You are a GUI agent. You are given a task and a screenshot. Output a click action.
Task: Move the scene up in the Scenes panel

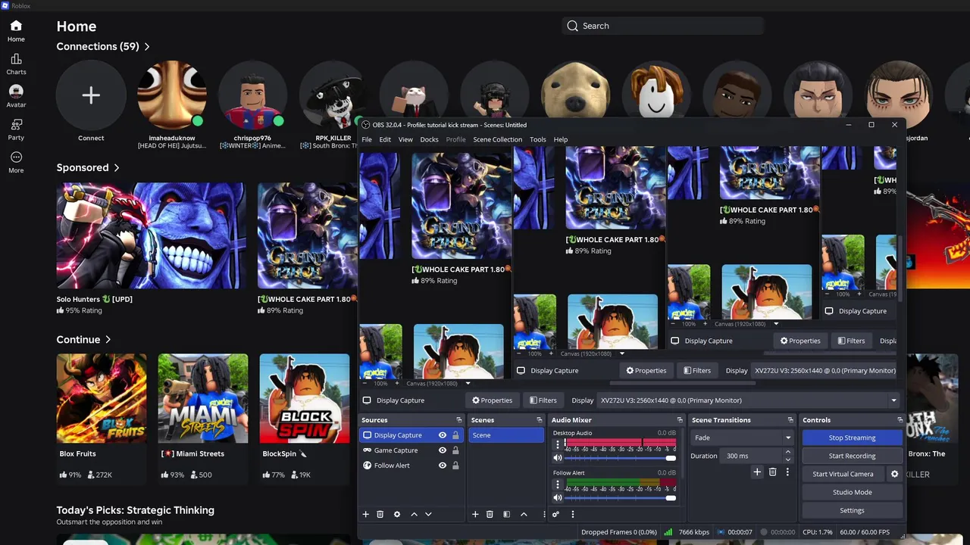click(524, 514)
